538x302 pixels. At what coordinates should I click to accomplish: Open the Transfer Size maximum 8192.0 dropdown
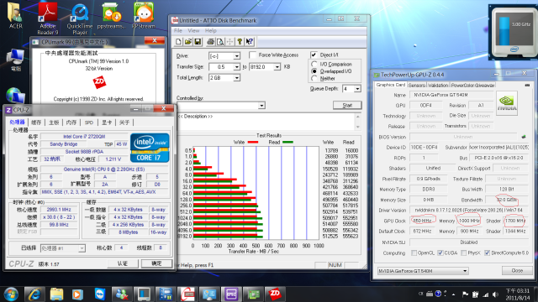click(x=277, y=67)
